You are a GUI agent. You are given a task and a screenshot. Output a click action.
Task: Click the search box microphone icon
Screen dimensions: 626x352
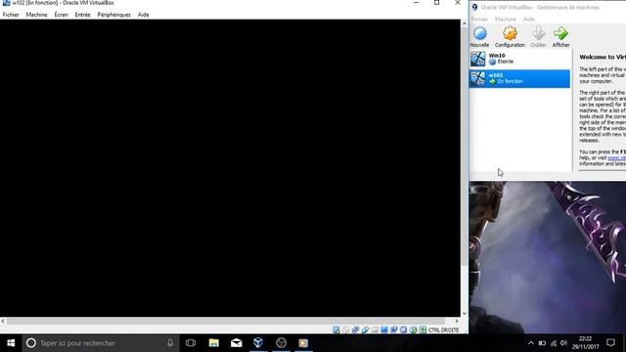pos(170,343)
